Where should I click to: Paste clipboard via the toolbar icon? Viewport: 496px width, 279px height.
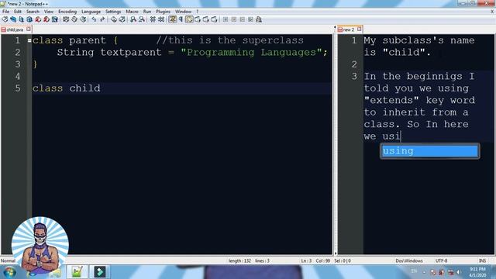(83, 19)
